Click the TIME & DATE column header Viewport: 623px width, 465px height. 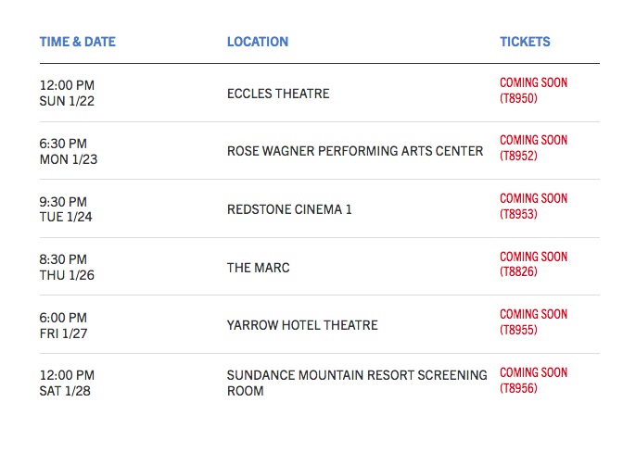[x=77, y=42]
